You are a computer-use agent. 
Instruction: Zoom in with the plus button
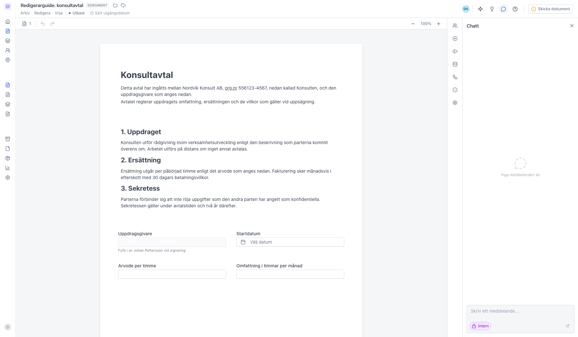point(439,24)
